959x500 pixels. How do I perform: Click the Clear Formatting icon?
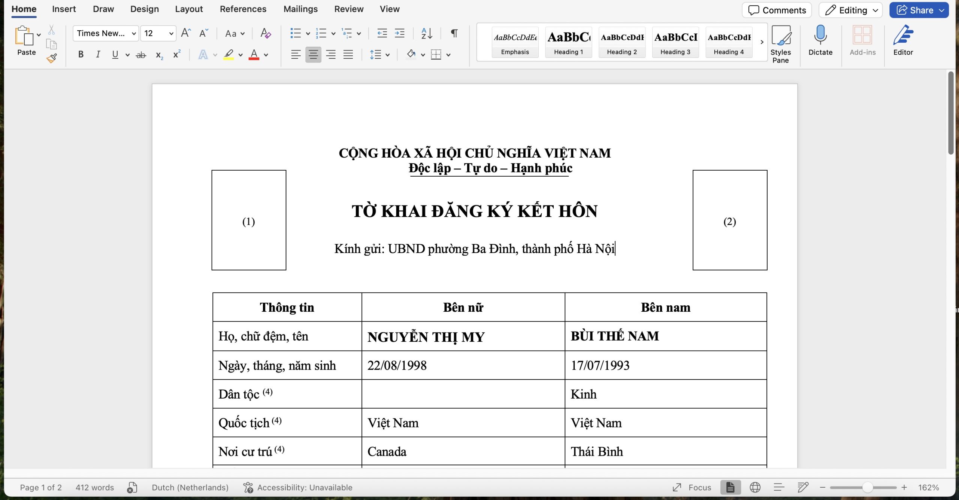click(265, 33)
